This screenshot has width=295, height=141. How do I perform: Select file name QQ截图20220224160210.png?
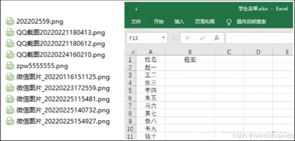coord(60,55)
